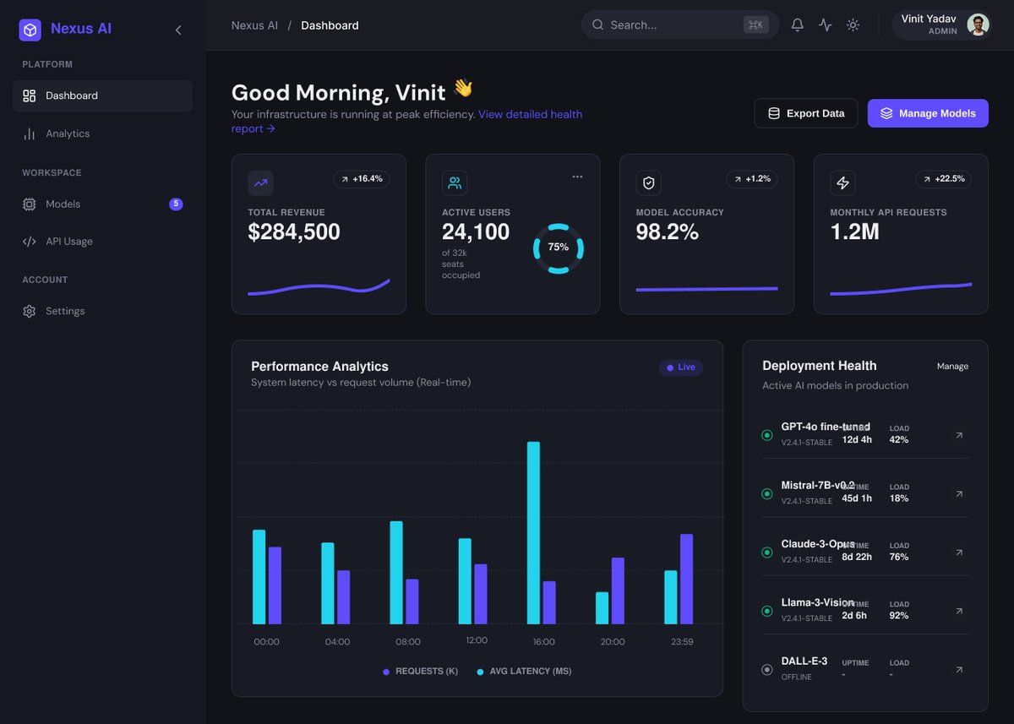
Task: Click Claude-3-Opus green status dot
Action: pyautogui.click(x=767, y=553)
